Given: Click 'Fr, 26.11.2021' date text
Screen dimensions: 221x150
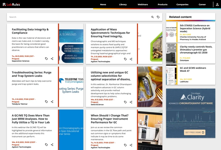Looking at the screenshot, I should tap(185, 34).
